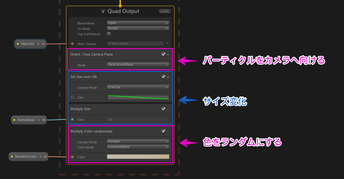Click the green exposed dot on ParticleSize
This screenshot has height=179, width=344.
pyautogui.click(x=14, y=120)
